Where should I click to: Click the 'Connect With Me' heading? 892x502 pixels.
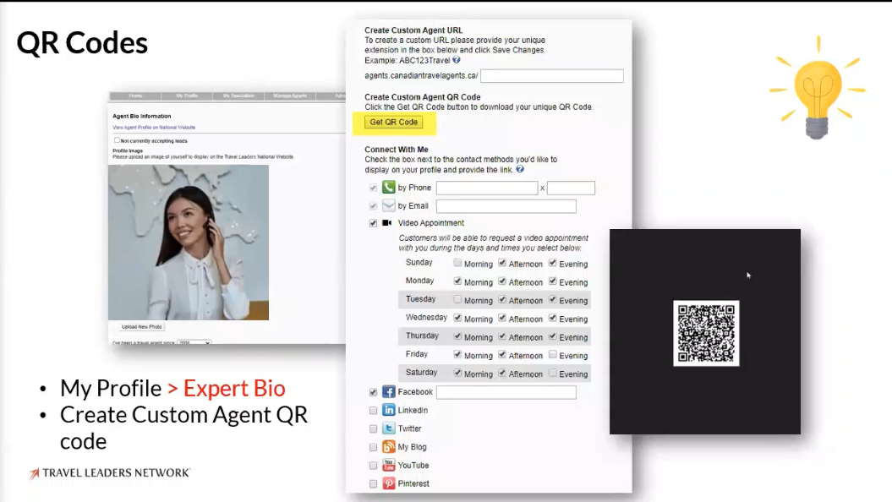(397, 149)
